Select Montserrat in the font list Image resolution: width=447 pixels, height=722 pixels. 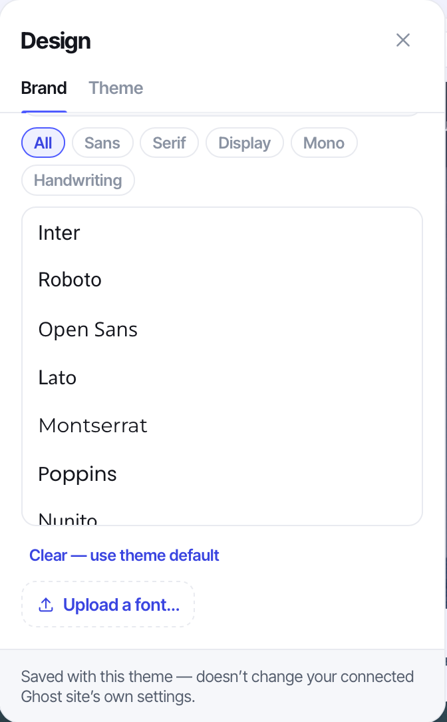[222, 426]
